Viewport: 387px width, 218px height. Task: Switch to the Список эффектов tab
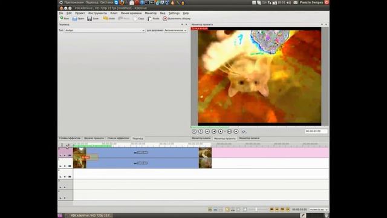(118, 138)
